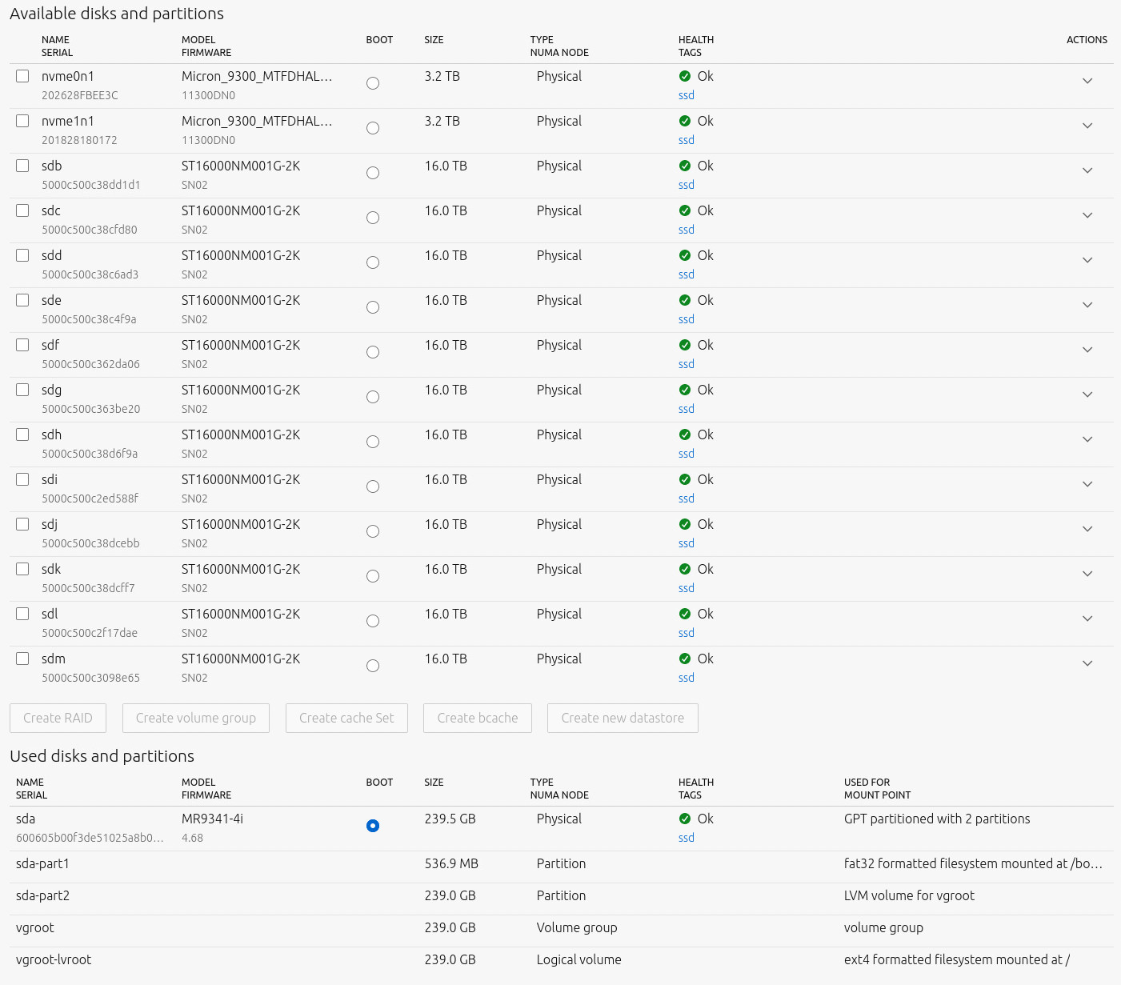Click the green health Ok icon for nvme0n1
This screenshot has height=985, width=1121.
[684, 77]
